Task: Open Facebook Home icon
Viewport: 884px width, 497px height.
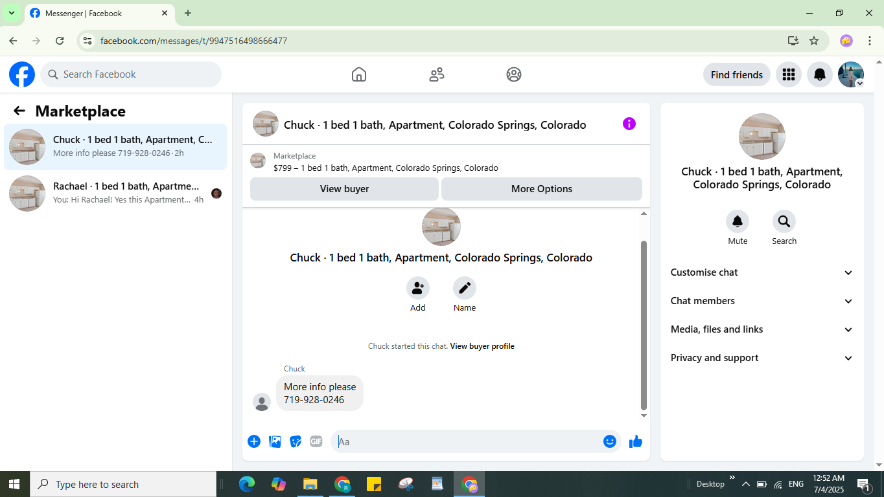Action: tap(359, 74)
